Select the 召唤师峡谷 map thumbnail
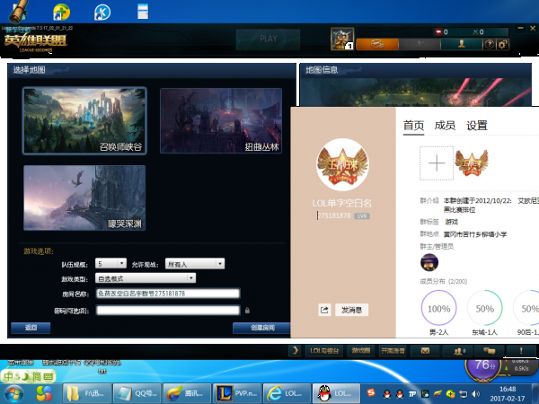Image resolution: width=539 pixels, height=404 pixels. coord(84,120)
